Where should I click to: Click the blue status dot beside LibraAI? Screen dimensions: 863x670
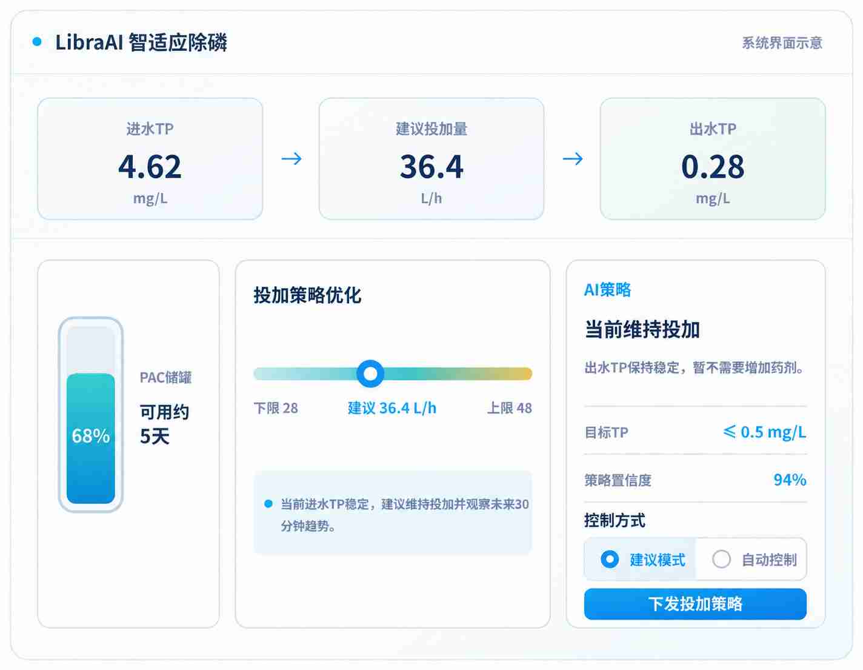click(37, 42)
